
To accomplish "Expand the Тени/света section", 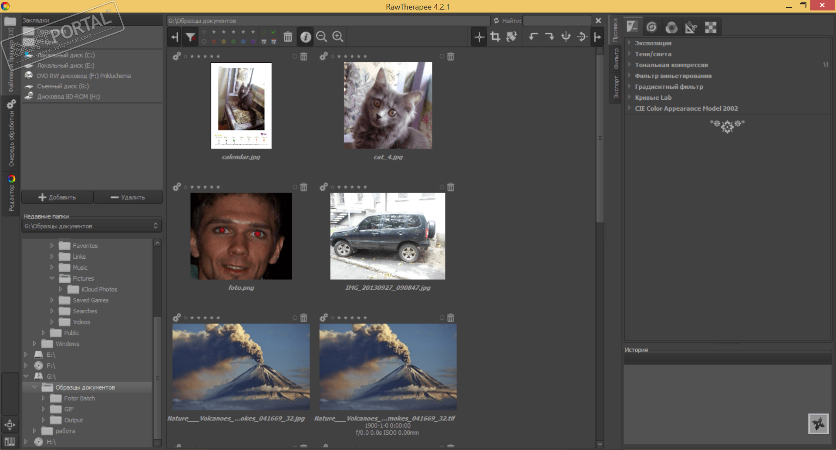I will pos(653,54).
